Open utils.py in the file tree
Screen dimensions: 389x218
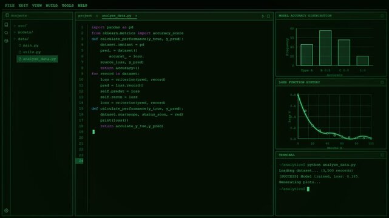(32, 52)
